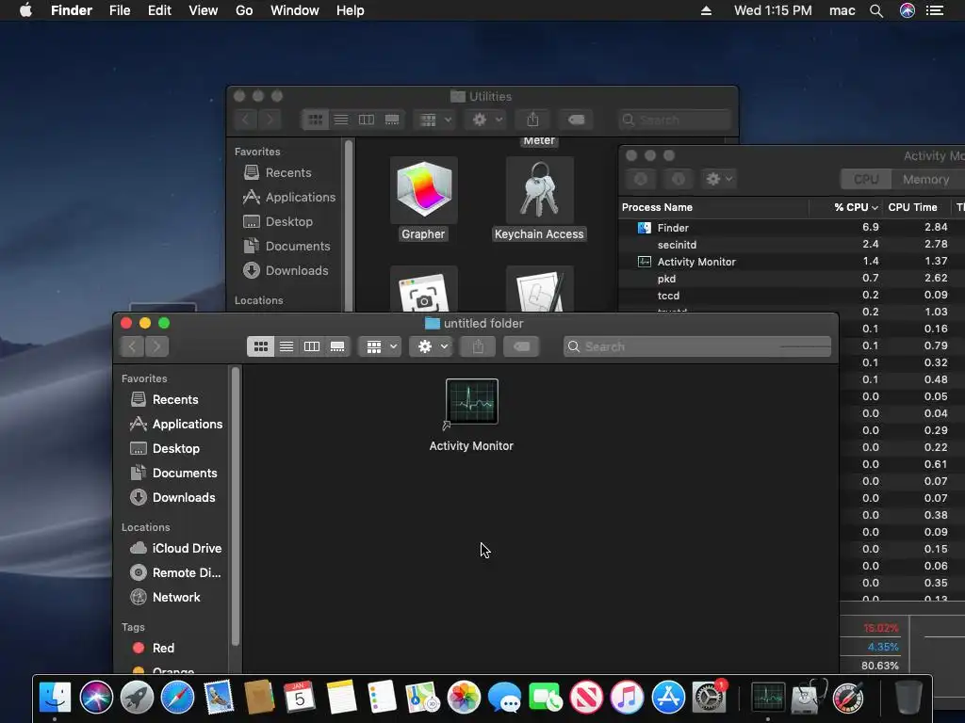965x723 pixels.
Task: Open the Window menu
Action: pyautogui.click(x=295, y=10)
